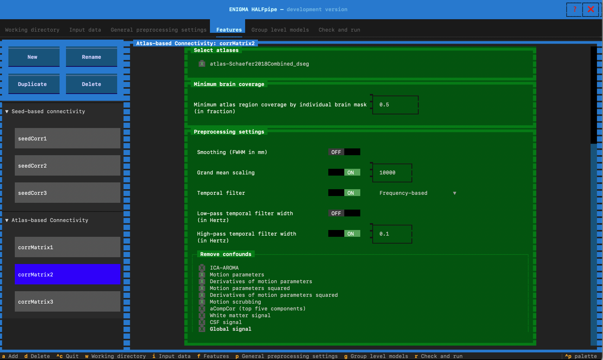Click Check and run footer shortcut
The height and width of the screenshot is (360, 603).
[439, 356]
